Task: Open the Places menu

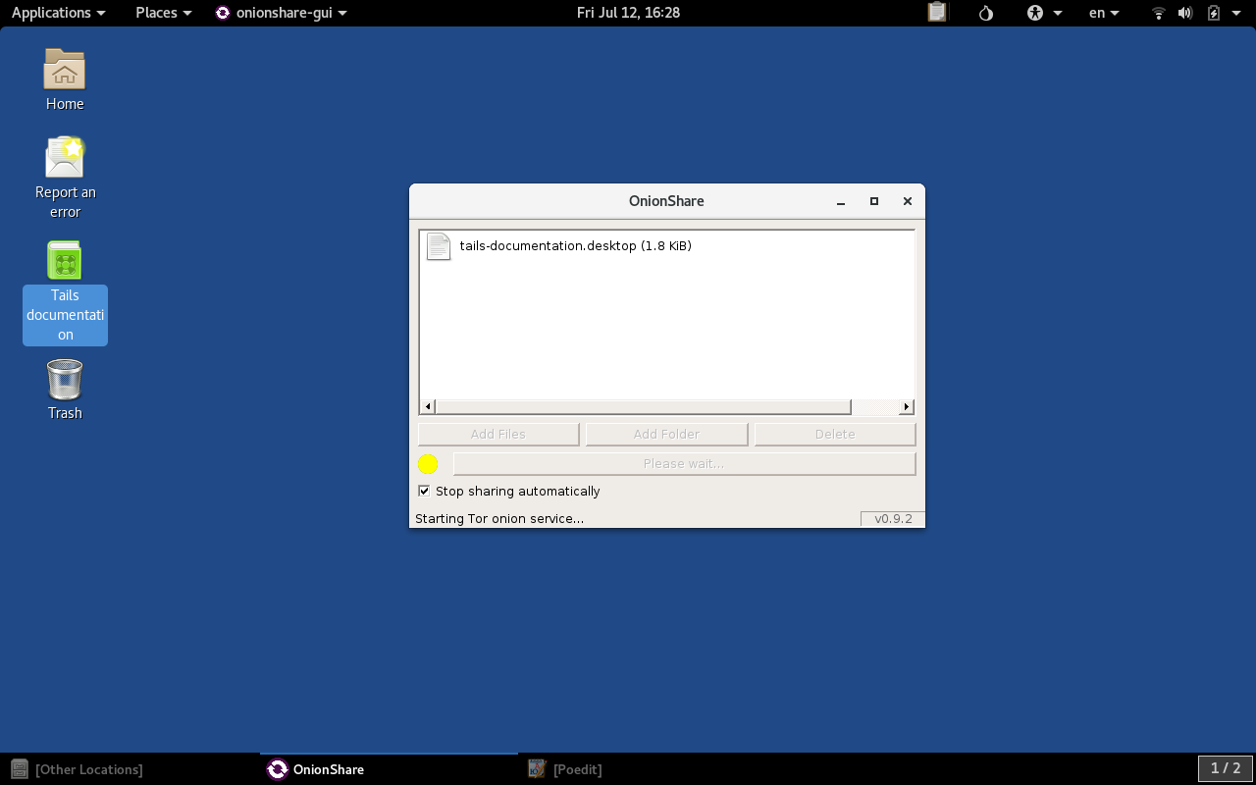Action: (x=163, y=13)
